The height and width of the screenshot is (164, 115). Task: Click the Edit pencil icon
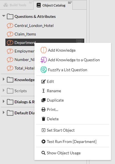(44, 81)
